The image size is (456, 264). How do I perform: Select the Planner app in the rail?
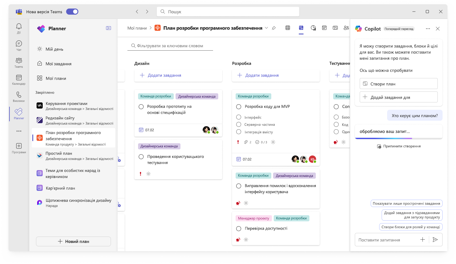point(19,114)
